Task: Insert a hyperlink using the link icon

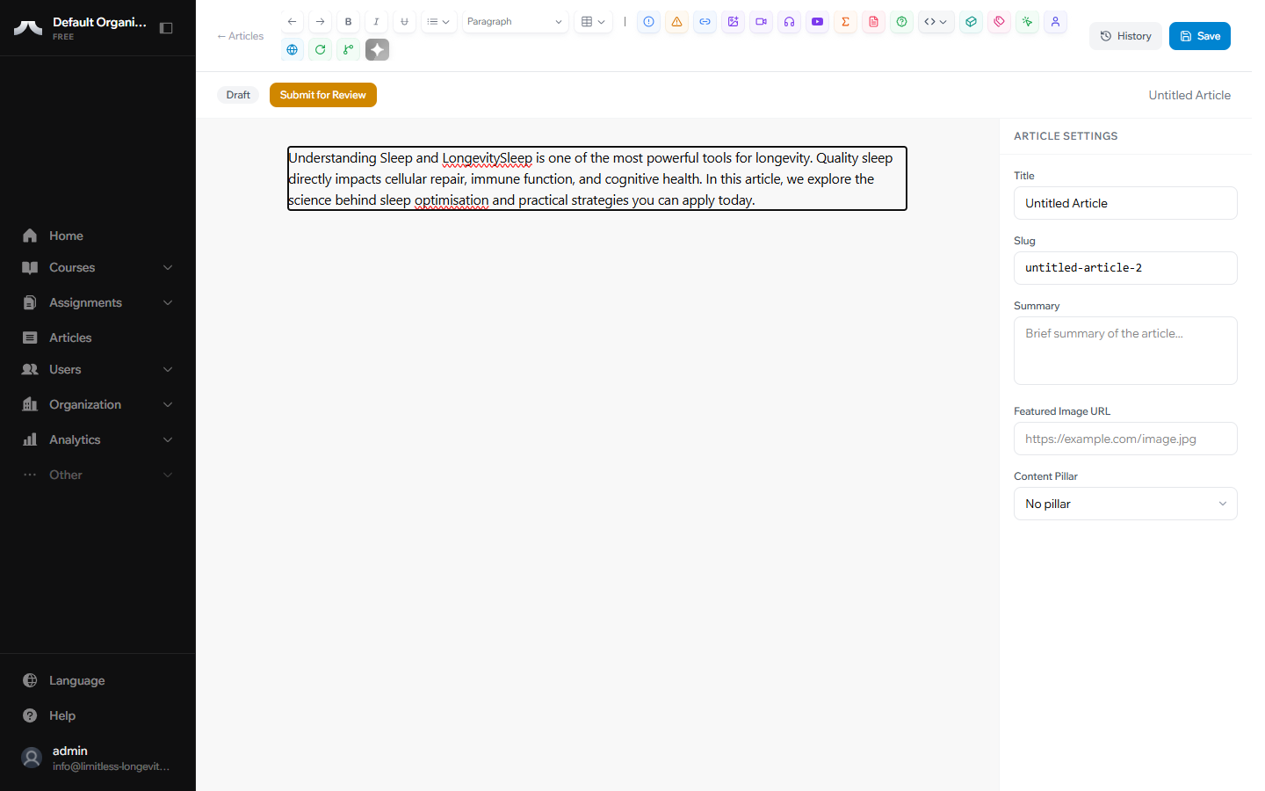Action: pyautogui.click(x=705, y=22)
